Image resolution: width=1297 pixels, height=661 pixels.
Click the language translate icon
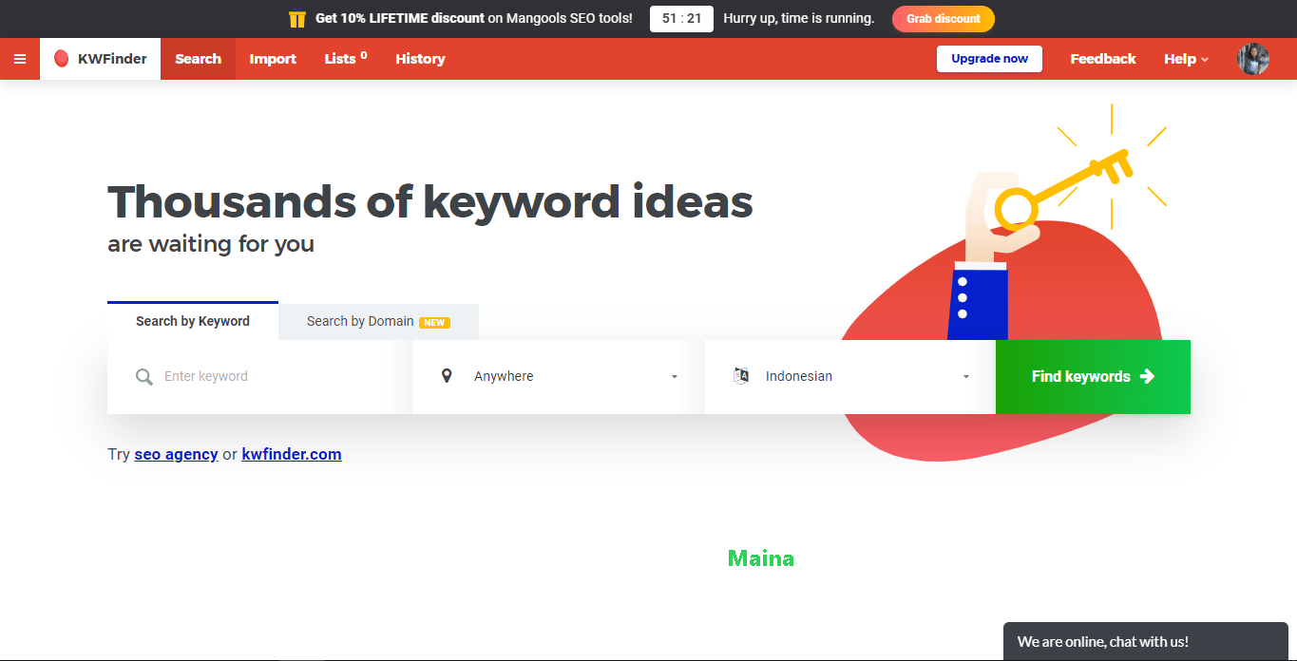(x=741, y=376)
